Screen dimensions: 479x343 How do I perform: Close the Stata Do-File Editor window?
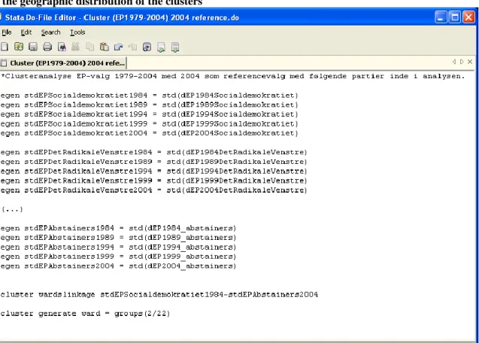[x=468, y=17]
